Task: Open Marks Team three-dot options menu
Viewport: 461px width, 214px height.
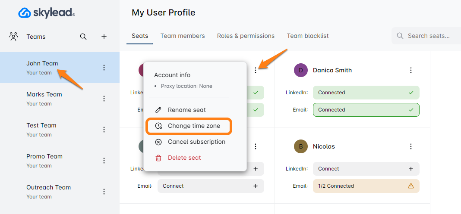Action: [104, 99]
